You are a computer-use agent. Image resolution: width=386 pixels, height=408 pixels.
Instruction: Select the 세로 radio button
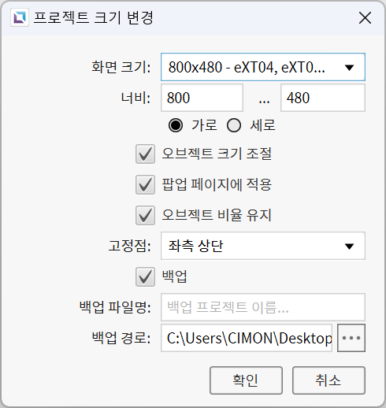(234, 125)
